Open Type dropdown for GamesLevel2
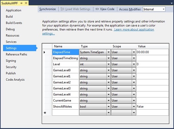This screenshot has width=174, height=129. [x=109, y=82]
